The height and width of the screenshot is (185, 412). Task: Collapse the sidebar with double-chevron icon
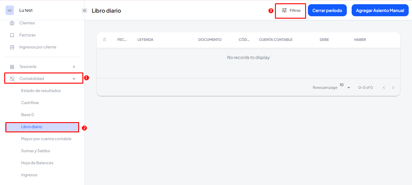coord(85,11)
